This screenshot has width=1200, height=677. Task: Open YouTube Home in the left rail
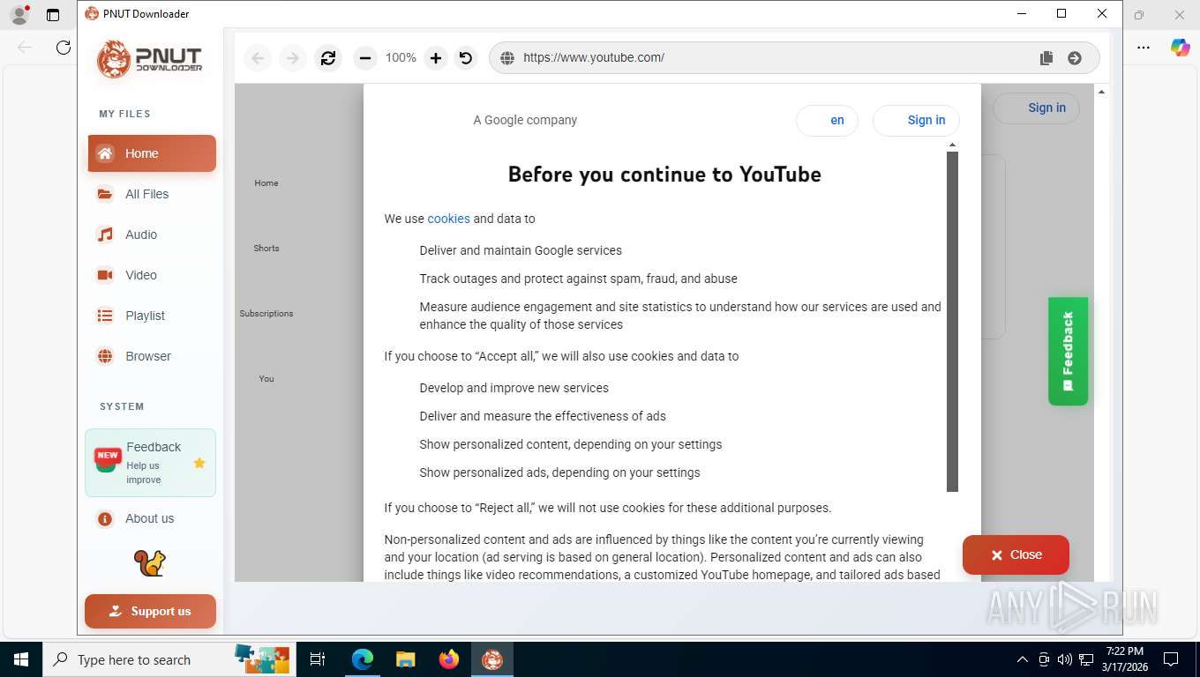(266, 182)
